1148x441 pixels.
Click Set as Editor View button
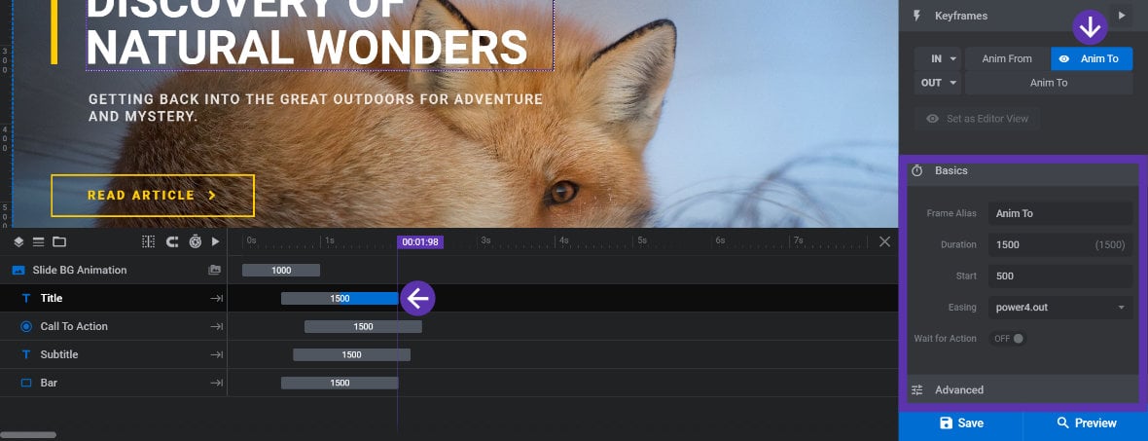[977, 119]
